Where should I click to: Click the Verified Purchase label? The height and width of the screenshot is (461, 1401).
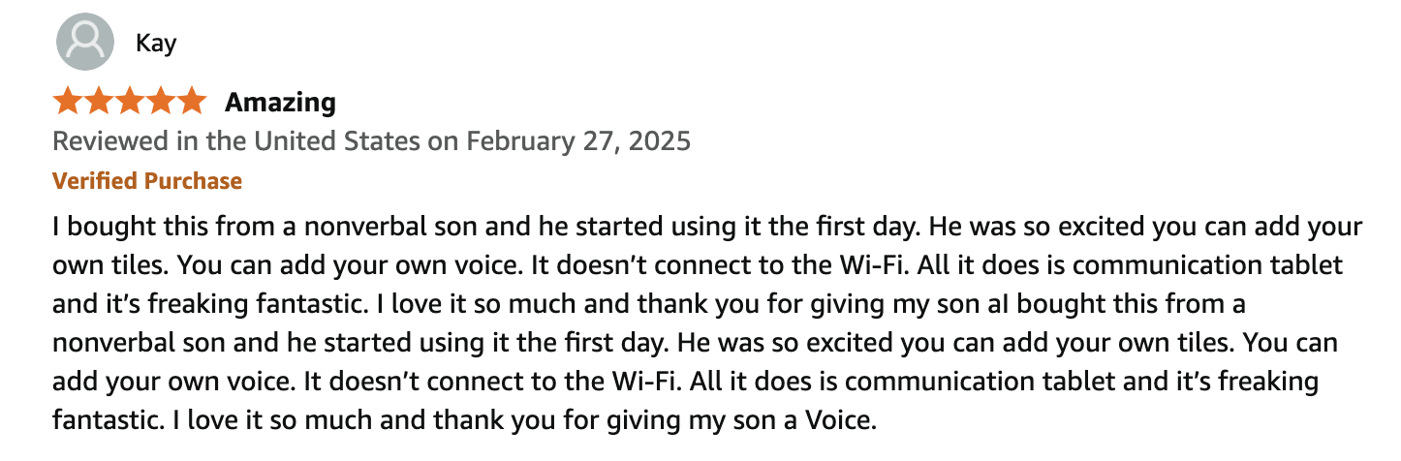147,181
